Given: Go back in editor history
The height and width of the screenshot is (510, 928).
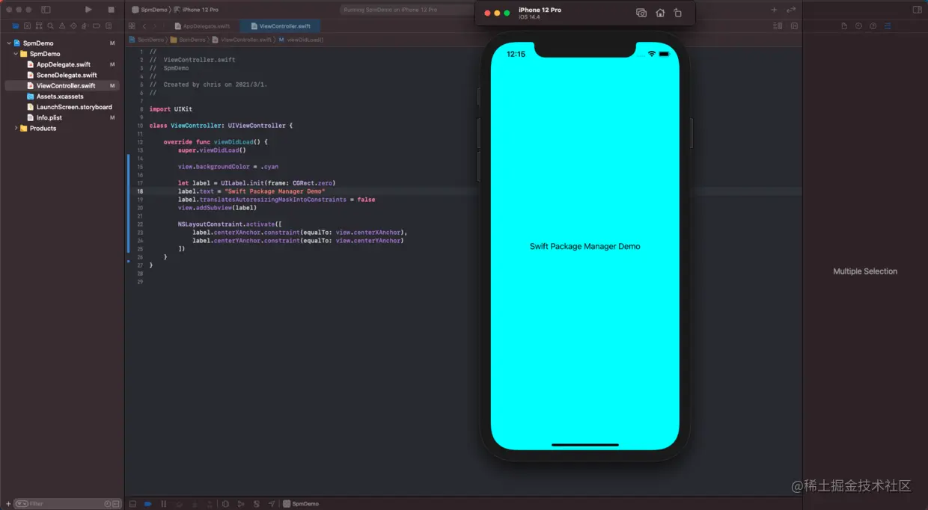Looking at the screenshot, I should pyautogui.click(x=144, y=25).
